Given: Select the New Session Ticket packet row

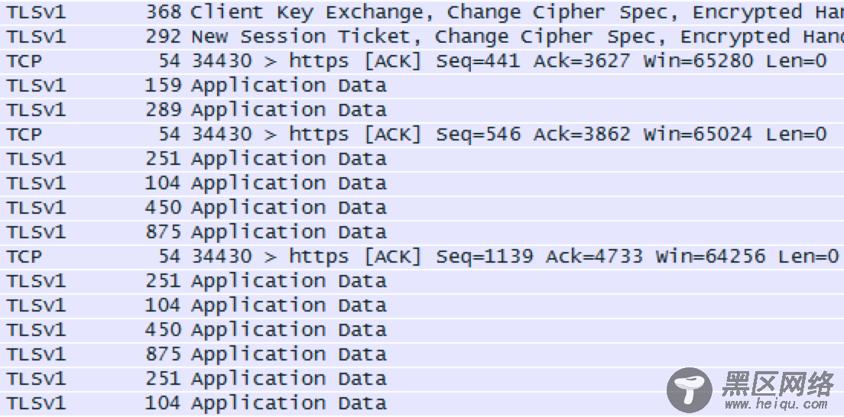Looking at the screenshot, I should coord(422,37).
